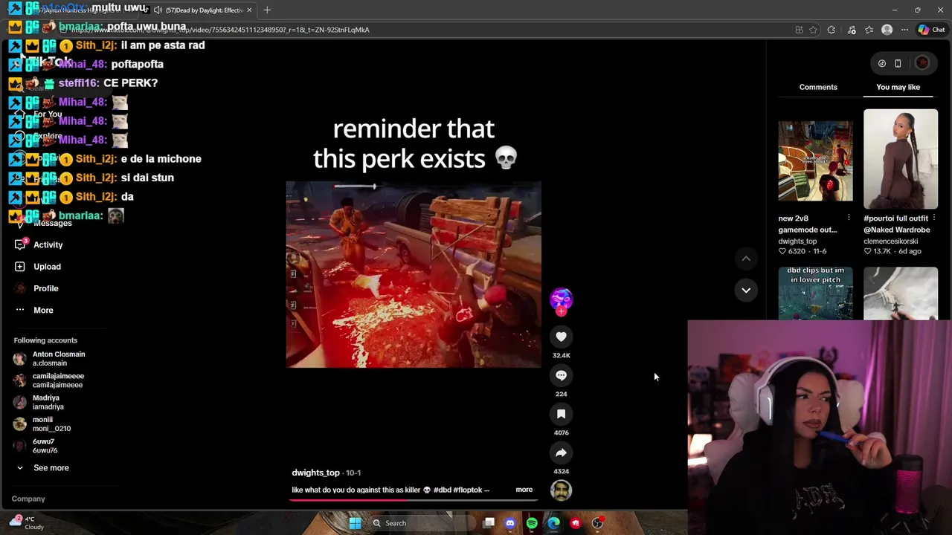The height and width of the screenshot is (535, 952).
Task: Open the weather widget showing Cloudy
Action: coord(27,523)
